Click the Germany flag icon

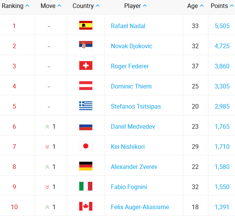(x=86, y=167)
